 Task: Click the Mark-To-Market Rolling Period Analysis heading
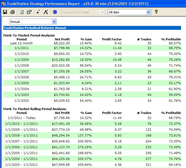pyautogui.click(x=35, y=109)
